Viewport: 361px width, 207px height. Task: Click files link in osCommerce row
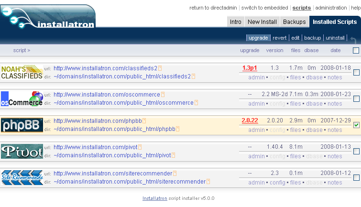295,104
